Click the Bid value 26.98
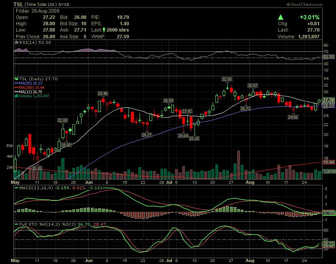 coord(80,17)
